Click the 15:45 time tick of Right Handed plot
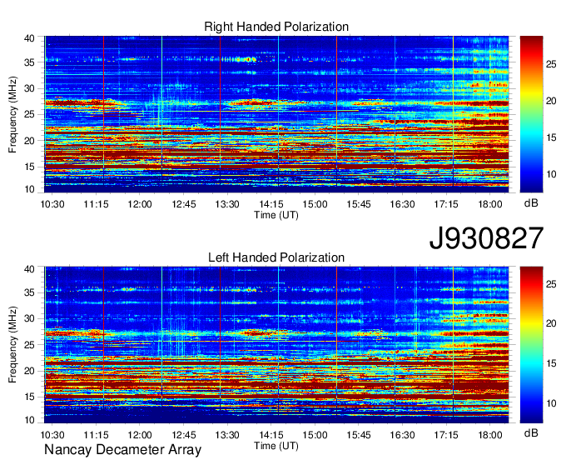This screenshot has width=566, height=460. [359, 204]
